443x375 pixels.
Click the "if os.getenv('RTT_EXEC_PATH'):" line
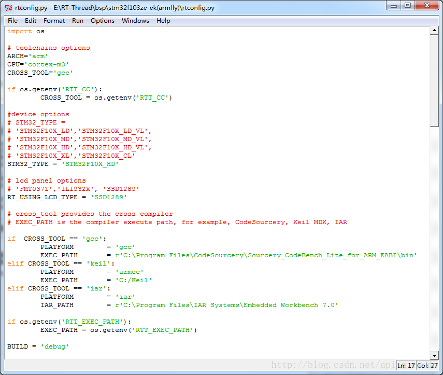[x=69, y=322]
